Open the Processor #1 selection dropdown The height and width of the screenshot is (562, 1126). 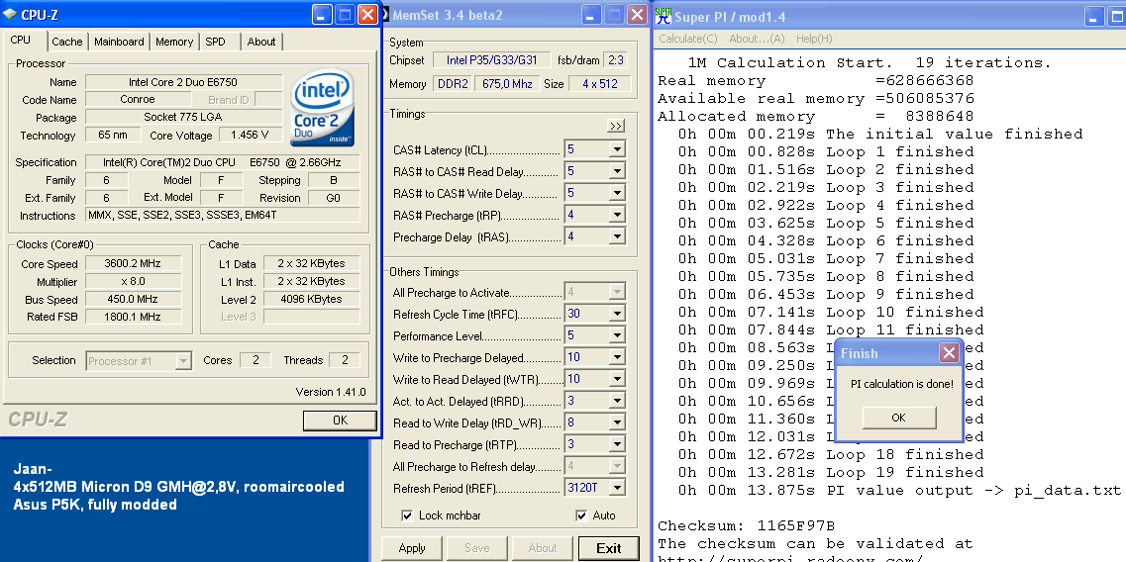[x=183, y=360]
